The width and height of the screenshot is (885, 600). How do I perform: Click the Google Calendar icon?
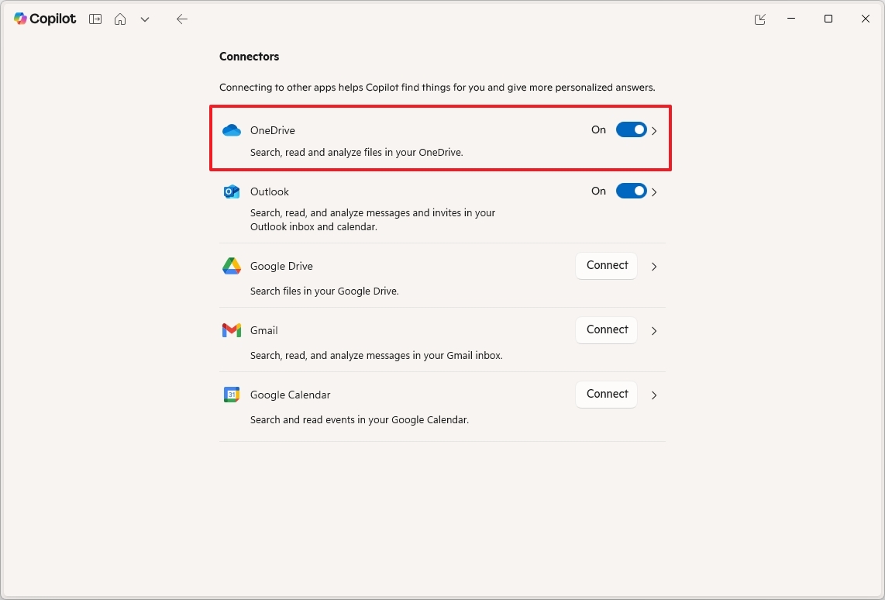point(232,395)
